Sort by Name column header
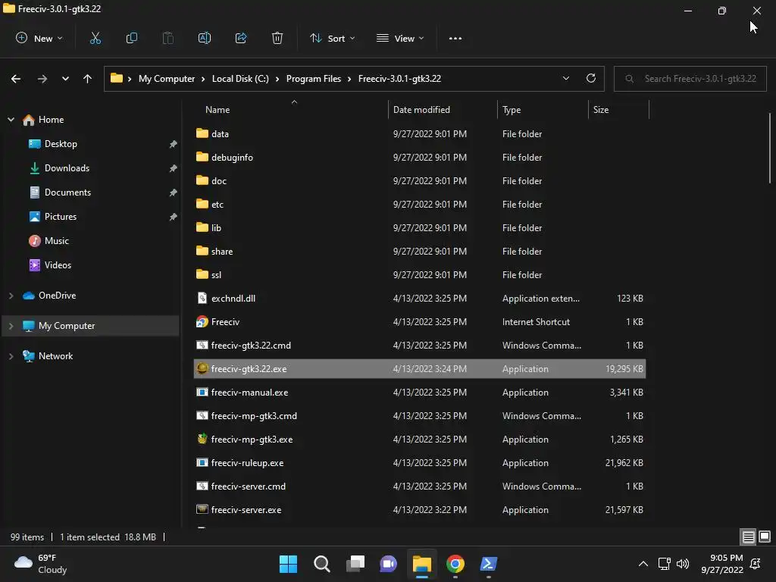 click(x=291, y=110)
